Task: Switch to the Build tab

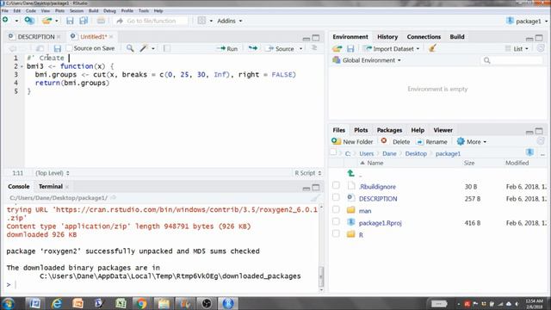Action: pyautogui.click(x=457, y=36)
